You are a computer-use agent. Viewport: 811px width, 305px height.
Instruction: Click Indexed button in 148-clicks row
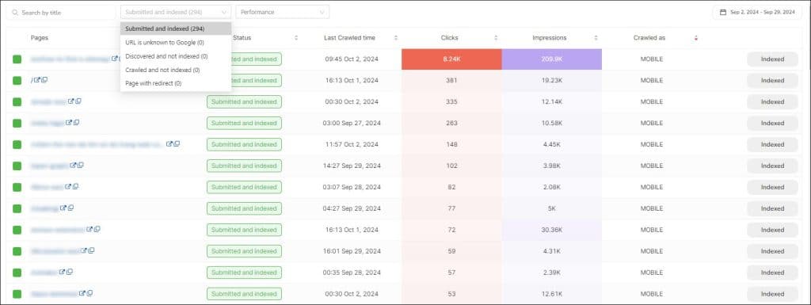coord(772,144)
